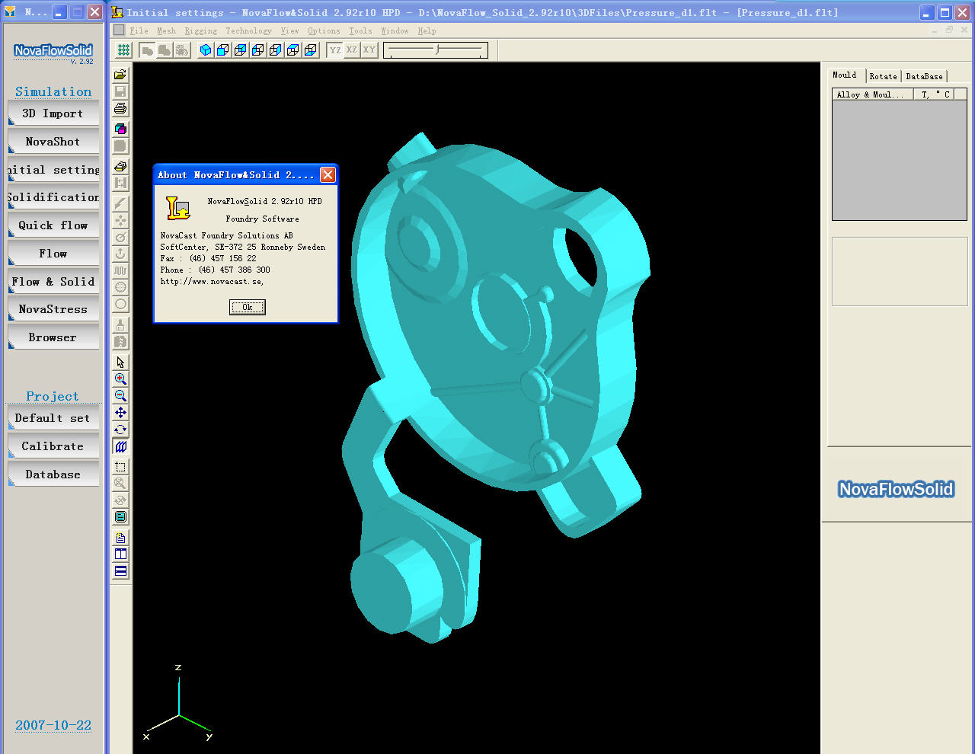Tile windows vertically using split icon
This screenshot has width=975, height=754.
tap(120, 554)
